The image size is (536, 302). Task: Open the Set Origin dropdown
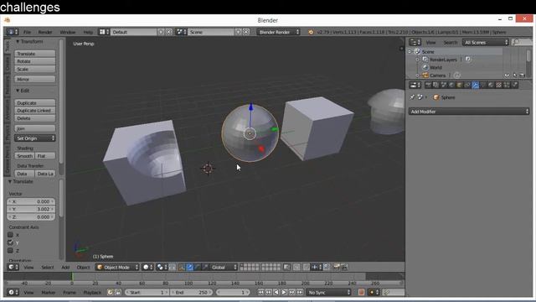35,138
